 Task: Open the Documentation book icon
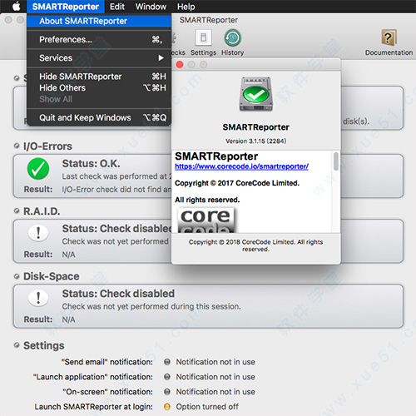point(389,42)
